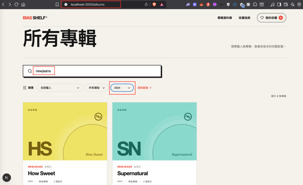Image resolution: width=303 pixels, height=185 pixels.
Task: Open the 我的收藏 favorites button
Action: point(272,18)
